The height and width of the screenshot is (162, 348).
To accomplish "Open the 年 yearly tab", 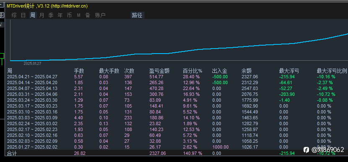I will 60,15.
